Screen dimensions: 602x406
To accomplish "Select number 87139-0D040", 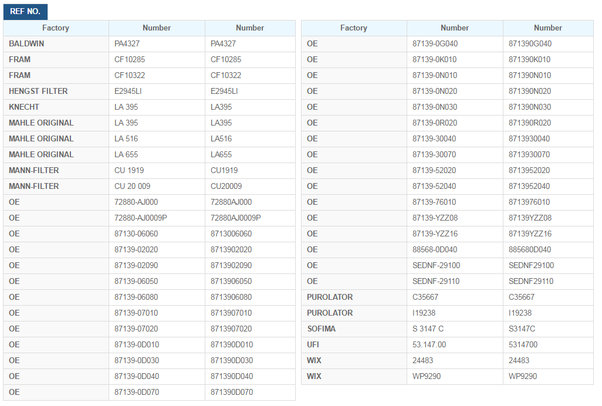I will tap(137, 377).
